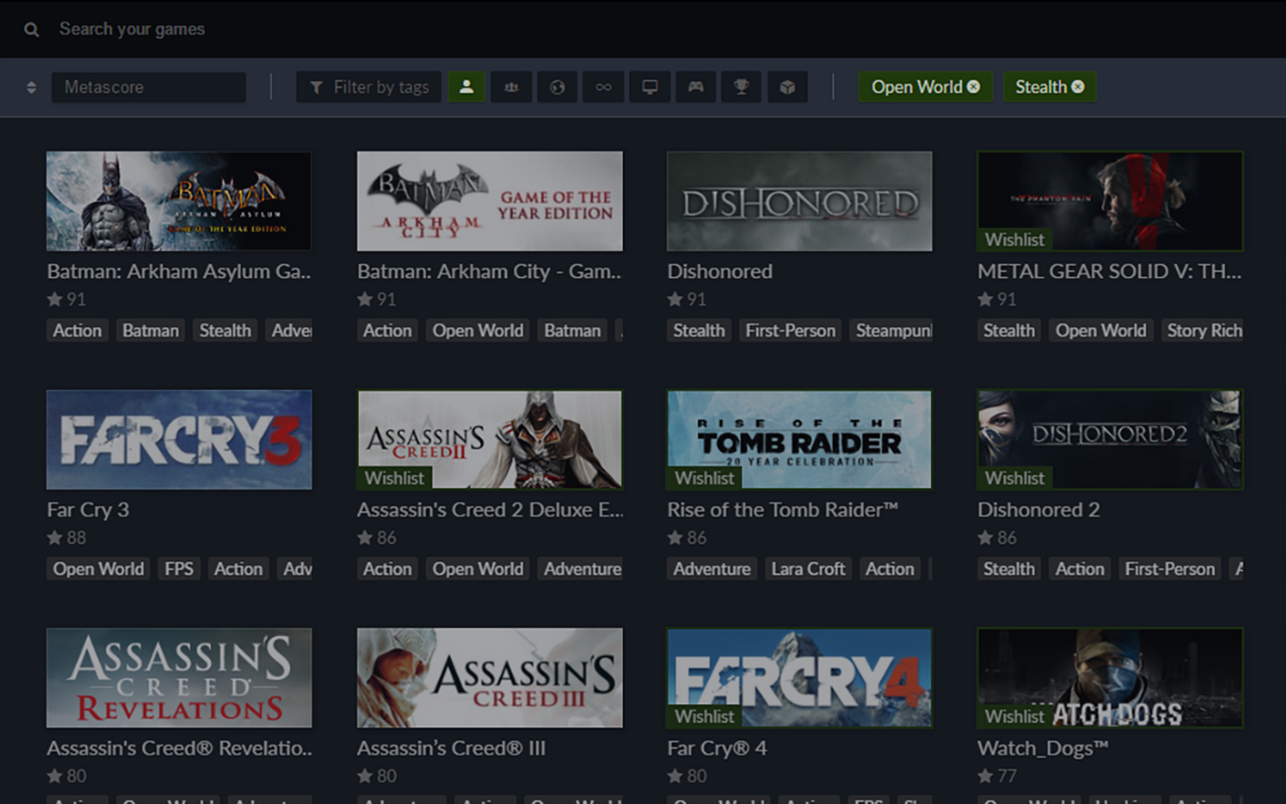This screenshot has height=804, width=1286.
Task: Toggle the single-player filter icon
Action: 466,87
